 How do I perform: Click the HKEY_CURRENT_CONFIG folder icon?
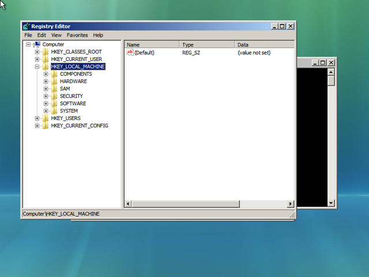pos(46,126)
